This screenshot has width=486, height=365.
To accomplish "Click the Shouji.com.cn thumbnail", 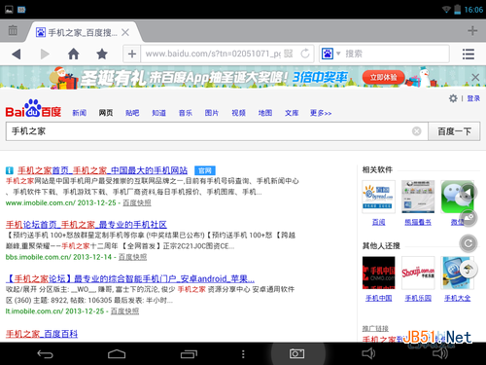I will pyautogui.click(x=418, y=273).
